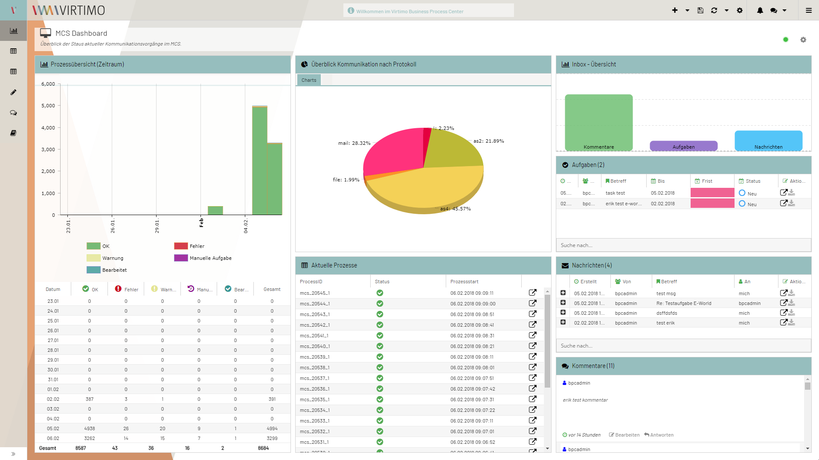819x460 pixels.
Task: Download erik test e-wor task
Action: click(x=792, y=203)
